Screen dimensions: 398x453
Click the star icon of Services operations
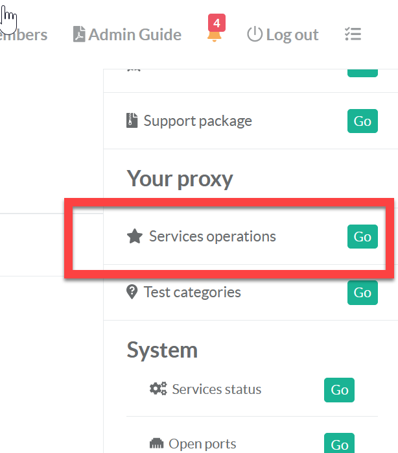(135, 236)
